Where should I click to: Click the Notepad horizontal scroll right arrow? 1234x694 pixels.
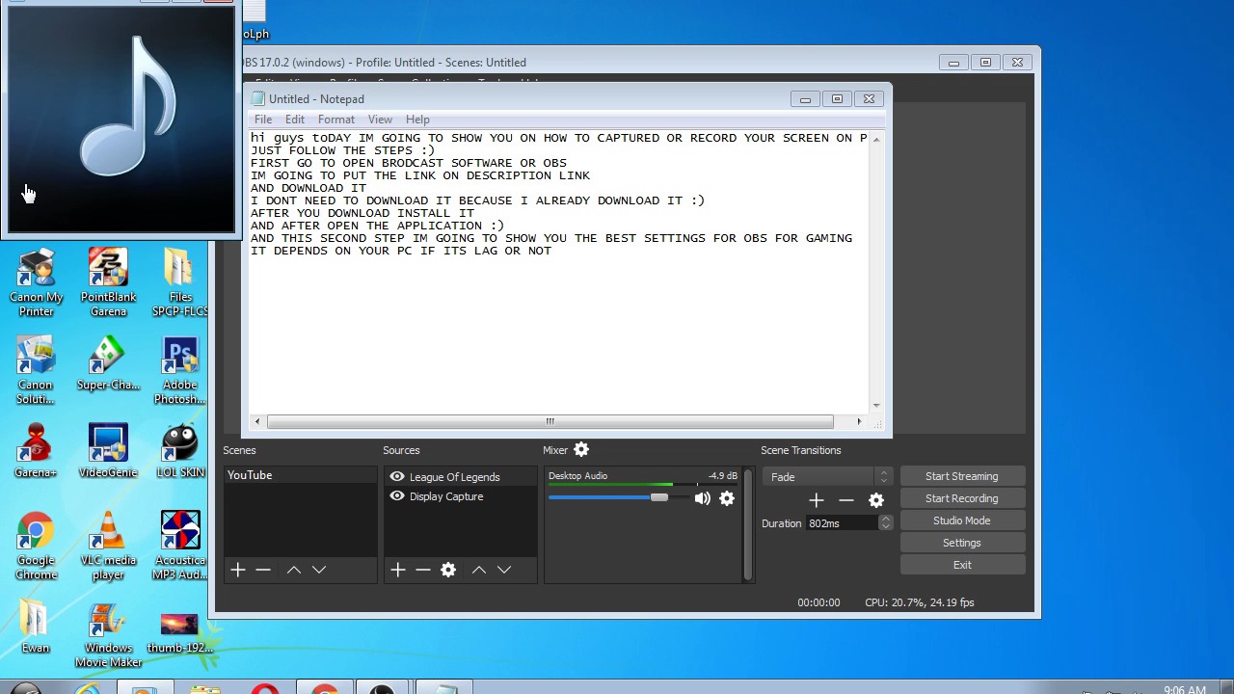859,421
